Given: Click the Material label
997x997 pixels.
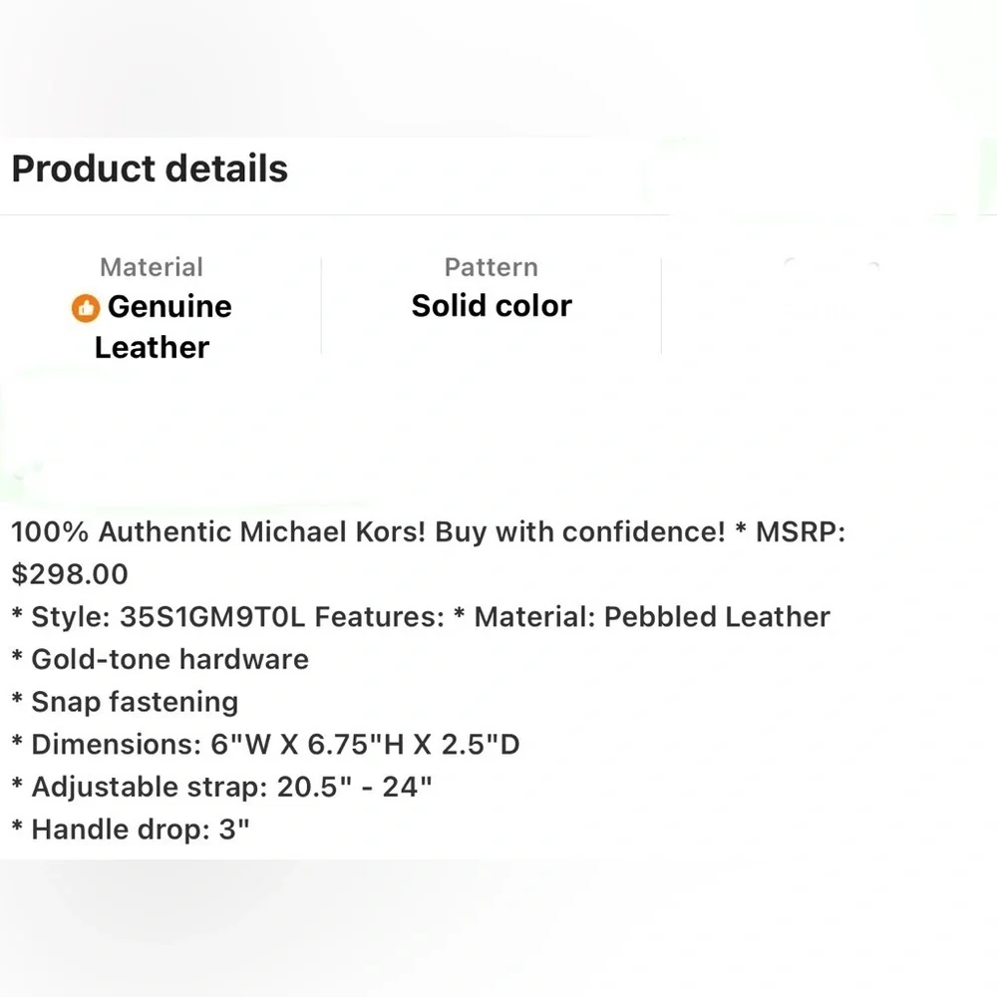Looking at the screenshot, I should click(152, 267).
